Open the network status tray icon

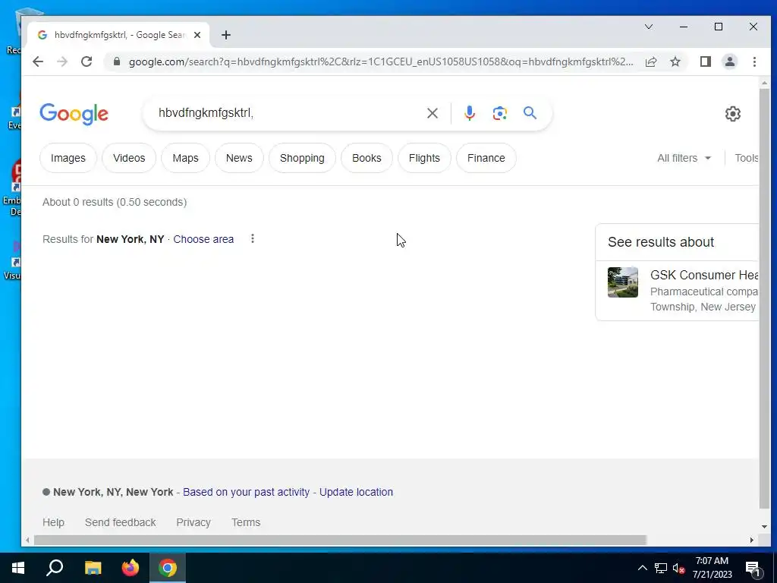pos(661,568)
